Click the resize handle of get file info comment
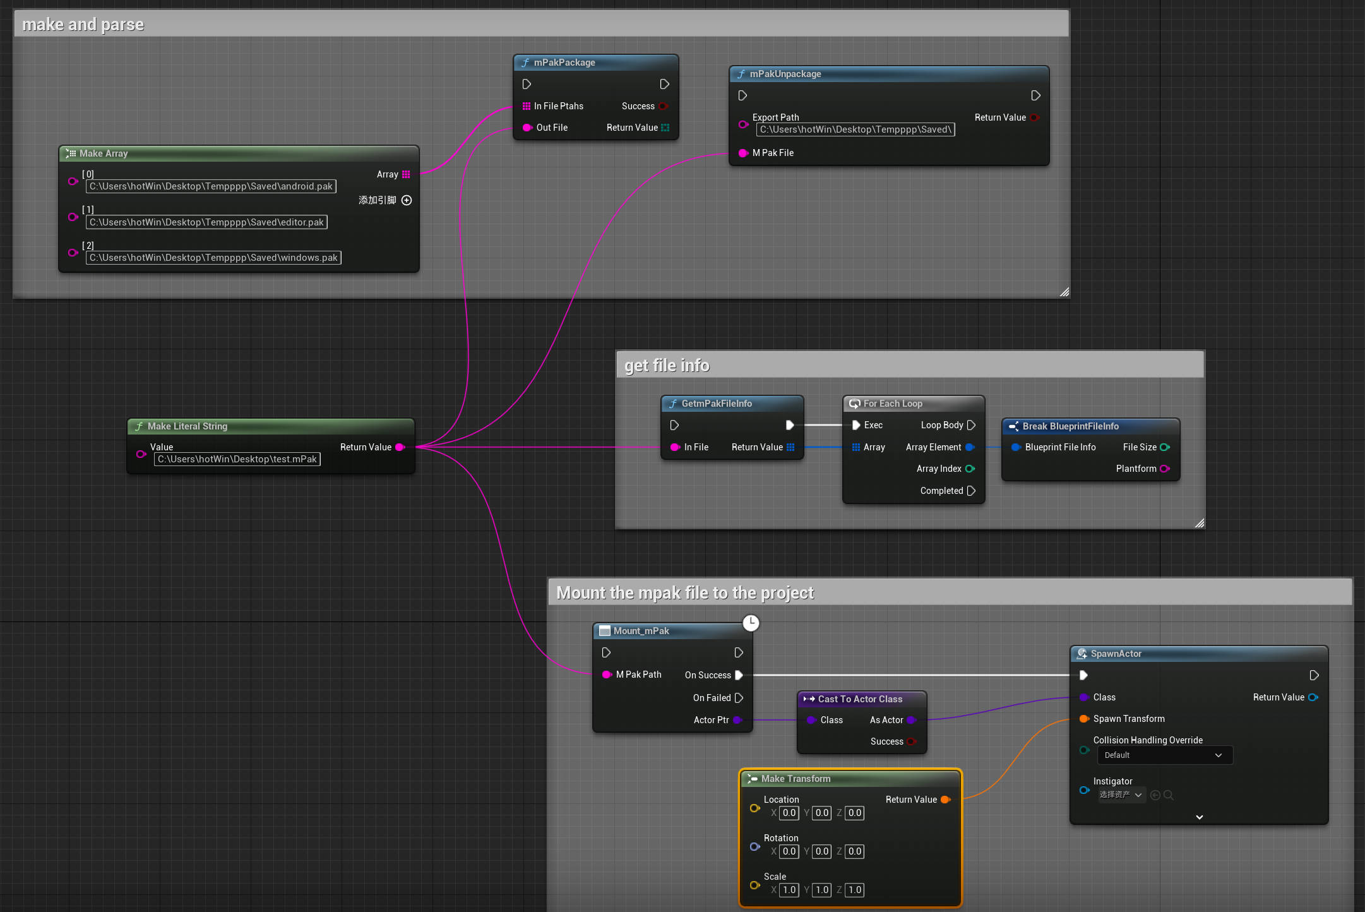This screenshot has width=1365, height=912. tap(1199, 523)
